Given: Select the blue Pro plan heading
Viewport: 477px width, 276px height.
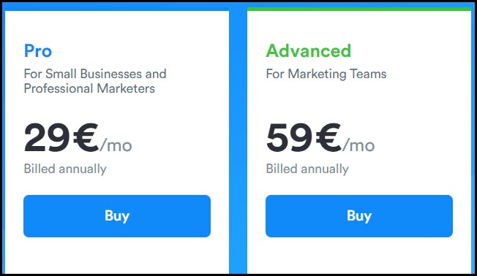Looking at the screenshot, I should pyautogui.click(x=38, y=50).
